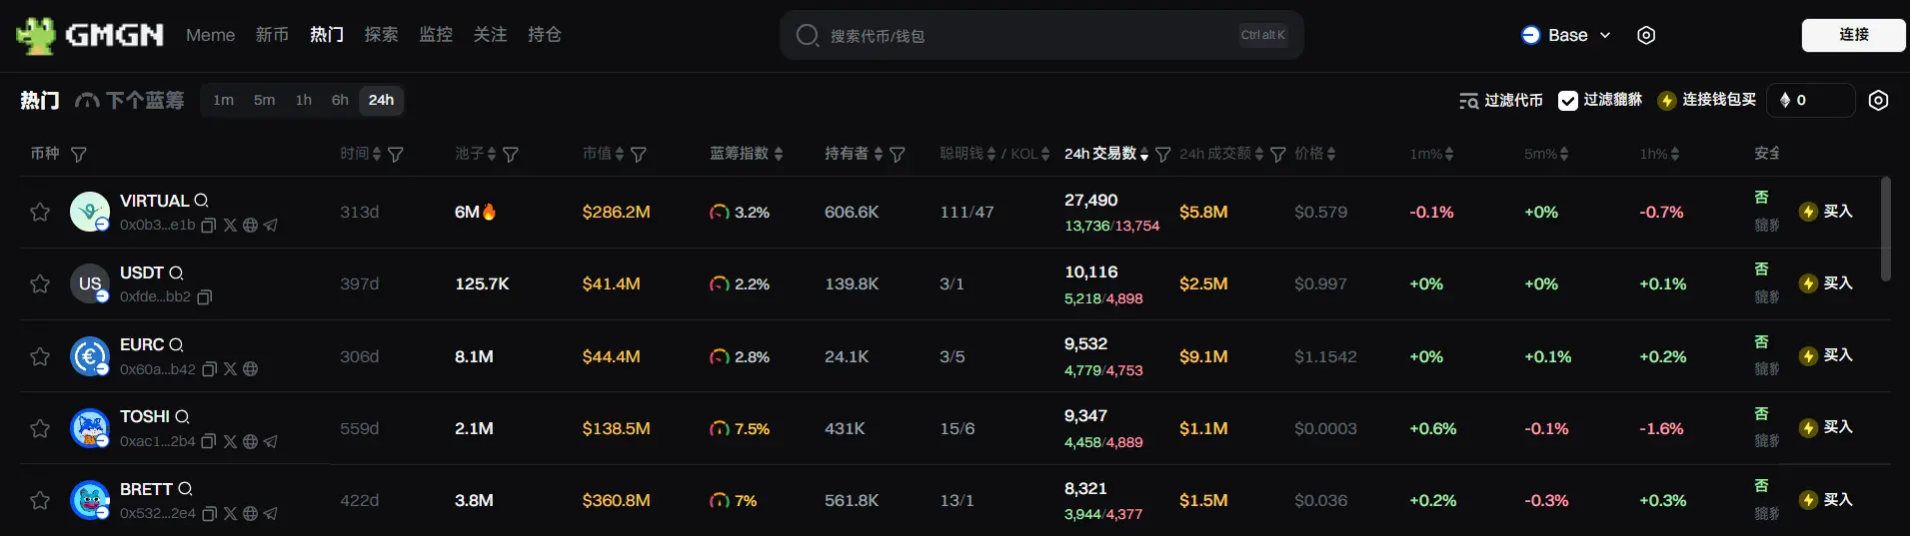1910x536 pixels.
Task: Open the 市值 column filter funnel
Action: (x=639, y=155)
